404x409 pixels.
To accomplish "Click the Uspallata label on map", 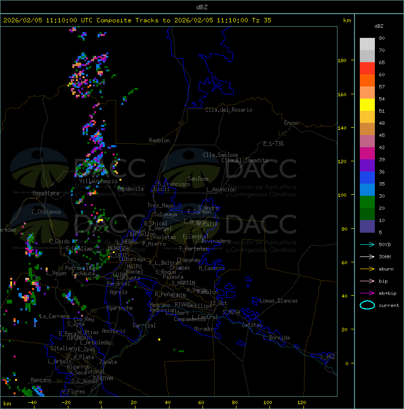I will [x=46, y=193].
